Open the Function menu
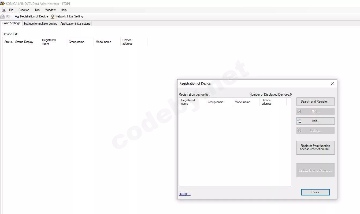 pyautogui.click(x=24, y=10)
